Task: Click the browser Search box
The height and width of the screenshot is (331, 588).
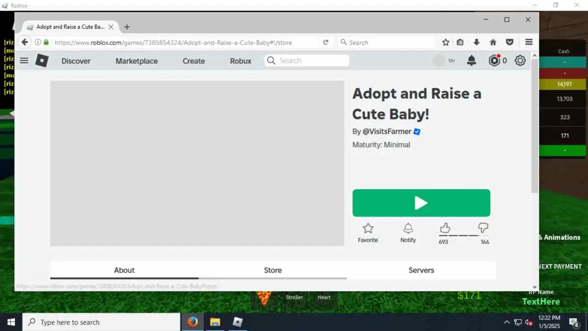Action: pos(387,42)
